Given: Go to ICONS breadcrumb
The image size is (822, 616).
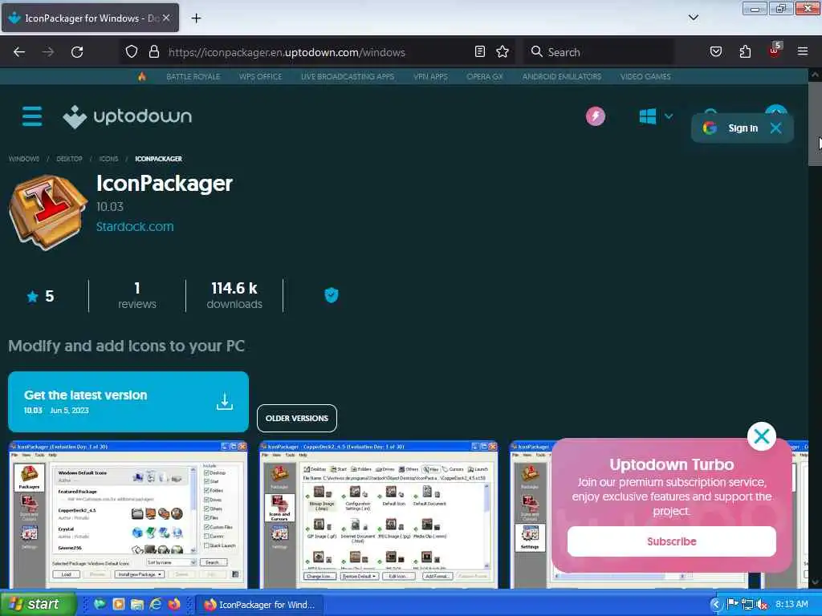Looking at the screenshot, I should tap(108, 159).
